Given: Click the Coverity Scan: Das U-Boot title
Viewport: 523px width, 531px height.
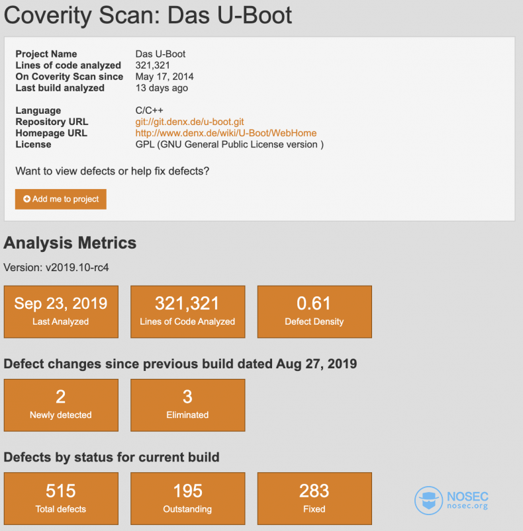Looking at the screenshot, I should click(x=148, y=16).
